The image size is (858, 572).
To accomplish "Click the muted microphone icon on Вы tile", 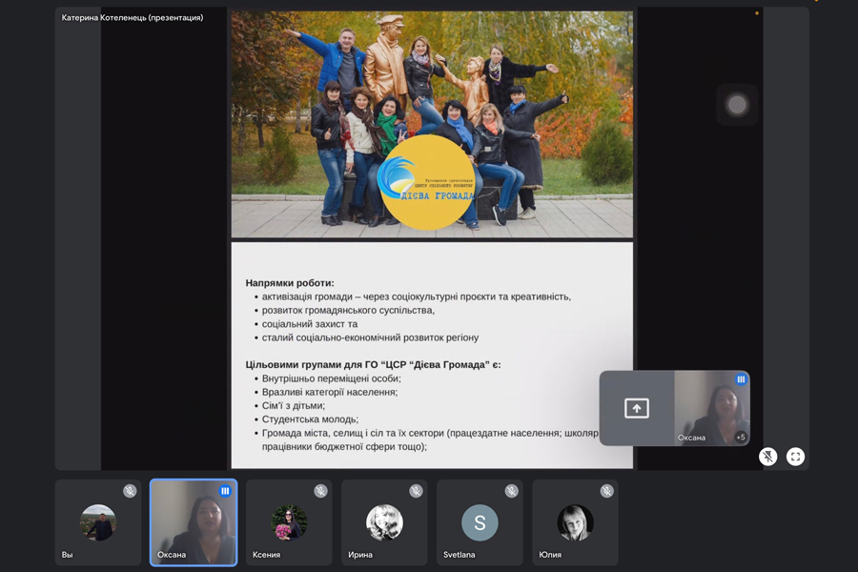I will click(130, 491).
